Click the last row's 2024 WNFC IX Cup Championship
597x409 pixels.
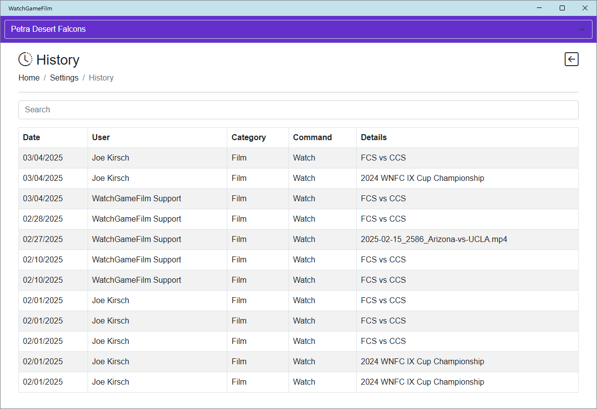click(422, 382)
